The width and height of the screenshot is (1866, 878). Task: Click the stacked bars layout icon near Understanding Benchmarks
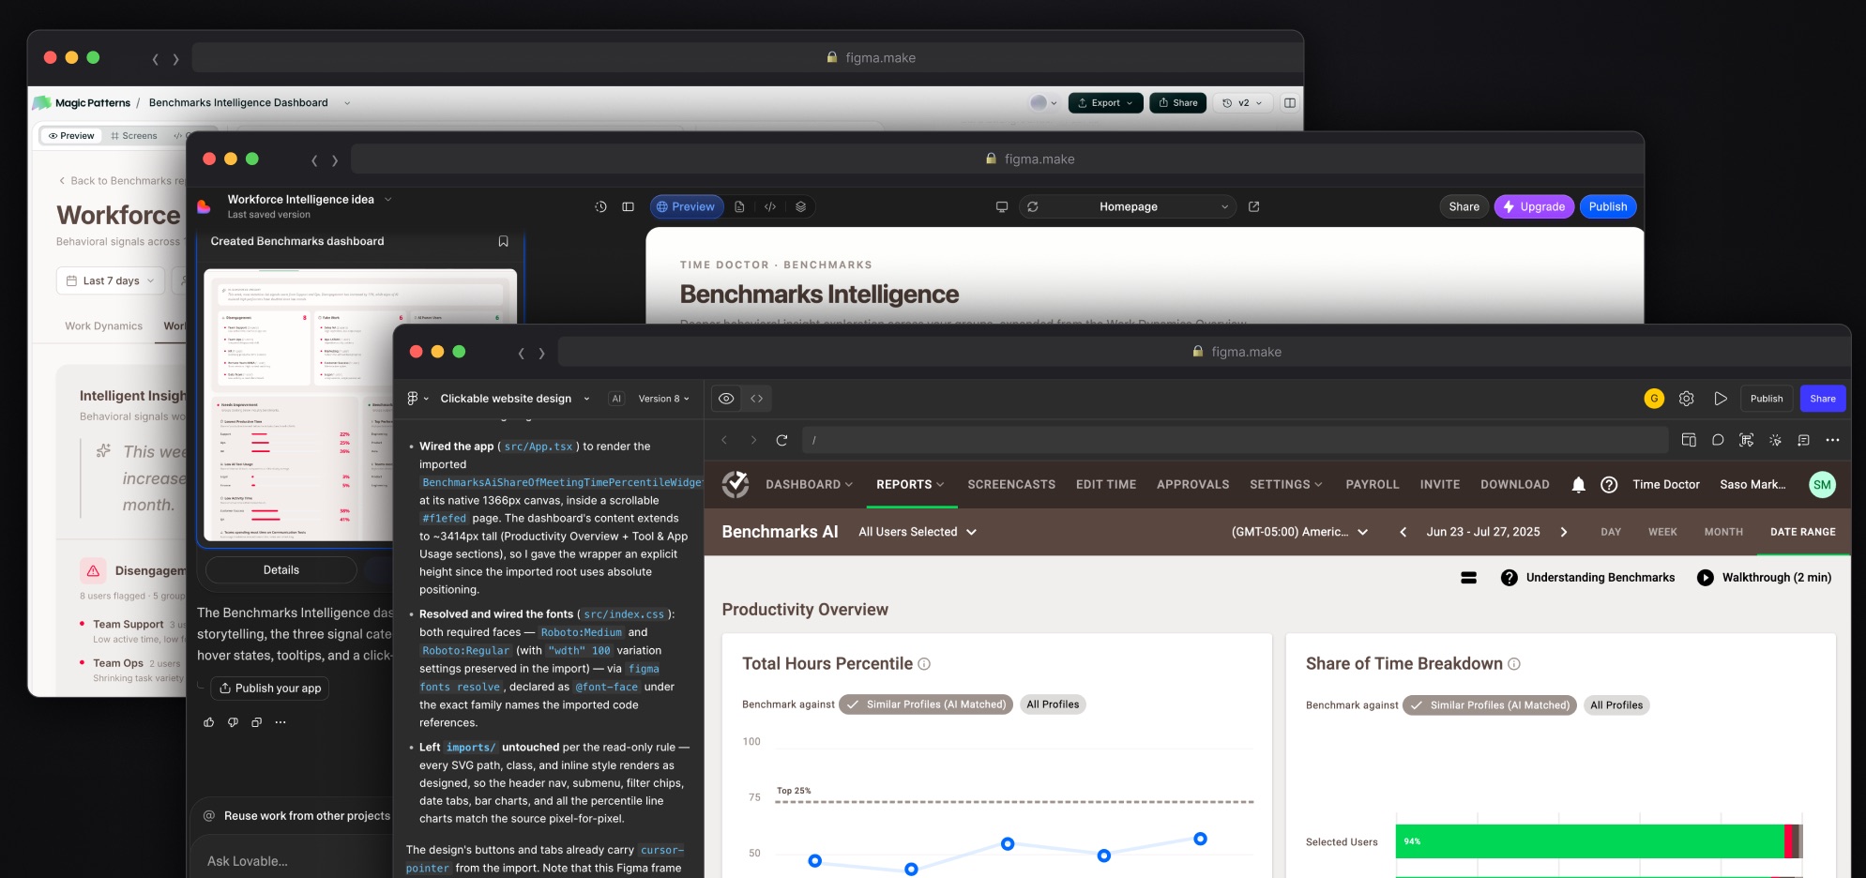click(x=1469, y=578)
